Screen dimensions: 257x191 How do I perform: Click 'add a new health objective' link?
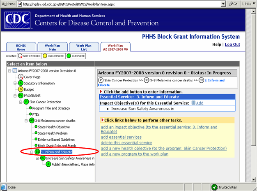164,148
